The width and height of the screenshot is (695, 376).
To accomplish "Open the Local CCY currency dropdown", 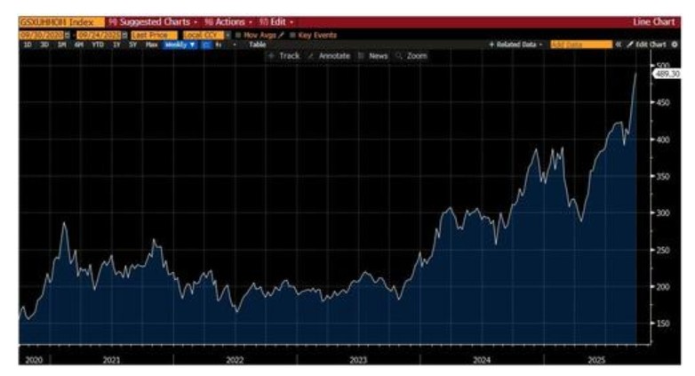I will pyautogui.click(x=206, y=35).
